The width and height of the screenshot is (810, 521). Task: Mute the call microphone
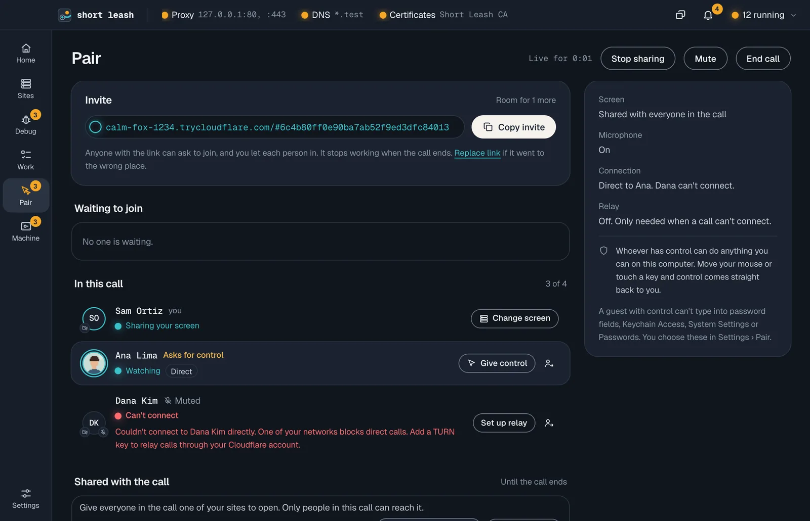pyautogui.click(x=705, y=59)
